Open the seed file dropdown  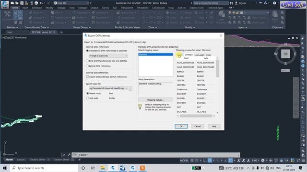108,88
